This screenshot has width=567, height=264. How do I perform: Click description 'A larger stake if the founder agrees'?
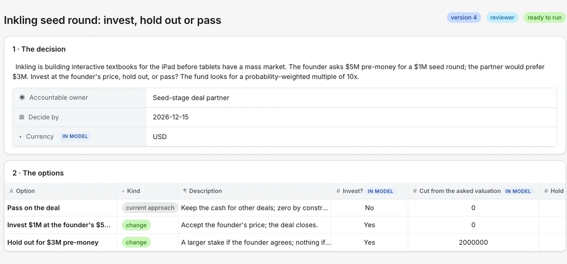[x=256, y=242]
